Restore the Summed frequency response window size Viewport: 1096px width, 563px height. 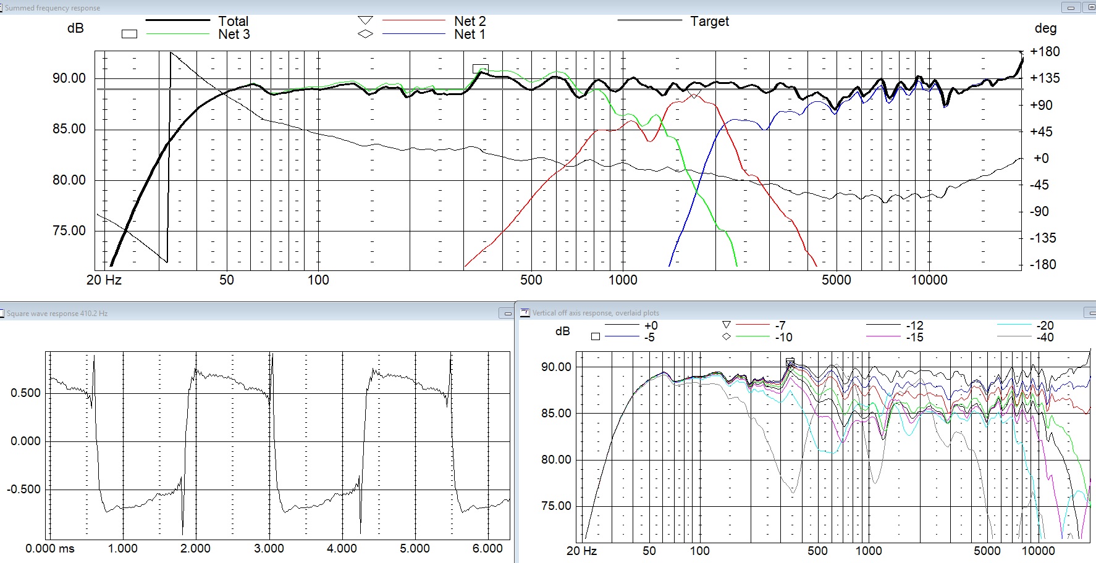1091,7
